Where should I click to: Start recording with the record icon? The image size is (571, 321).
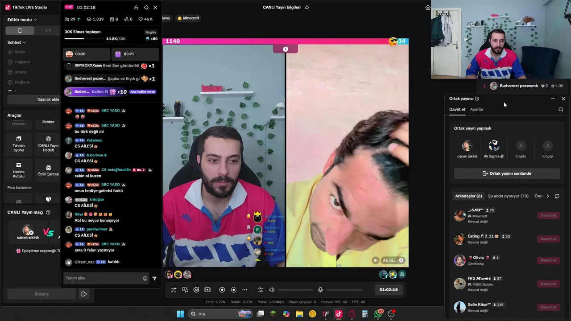pos(222,290)
